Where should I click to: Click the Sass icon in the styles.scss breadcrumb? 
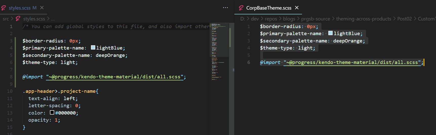click(18, 19)
